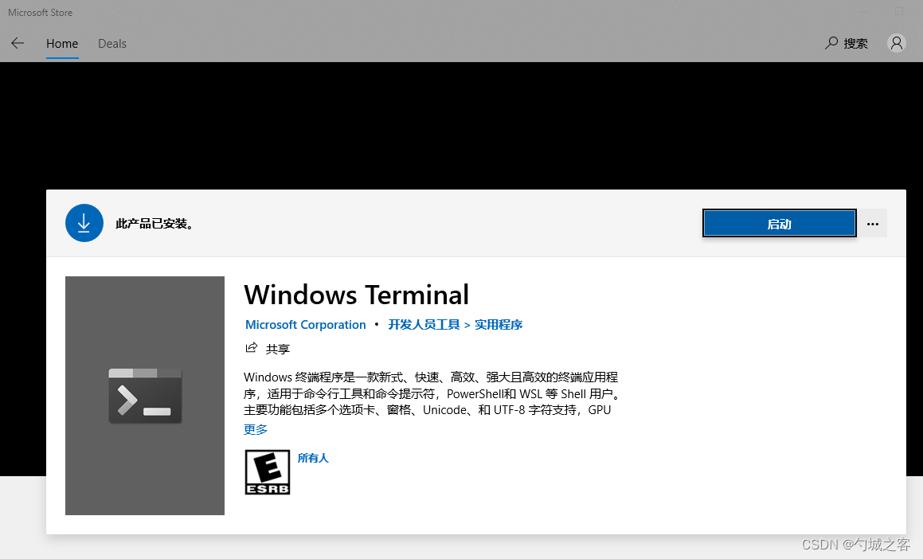Click the 共享 share icon
Viewport: 923px width, 559px height.
252,348
